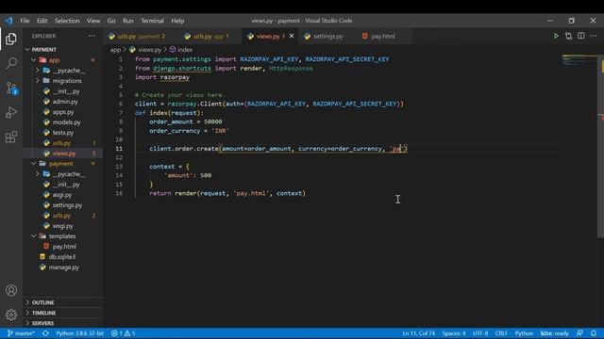Viewport: 604px width, 339px height.
Task: Switch to the pay.html tab
Action: tap(383, 36)
